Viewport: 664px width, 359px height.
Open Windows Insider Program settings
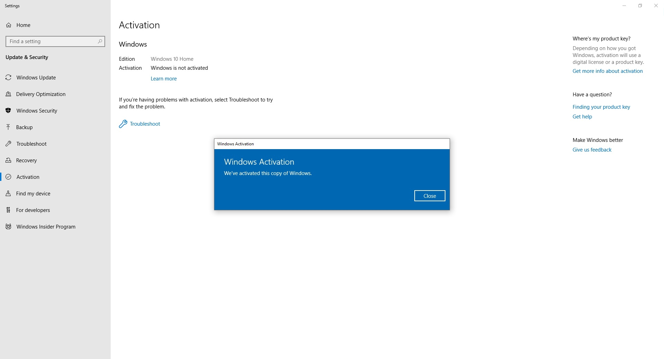[55, 227]
